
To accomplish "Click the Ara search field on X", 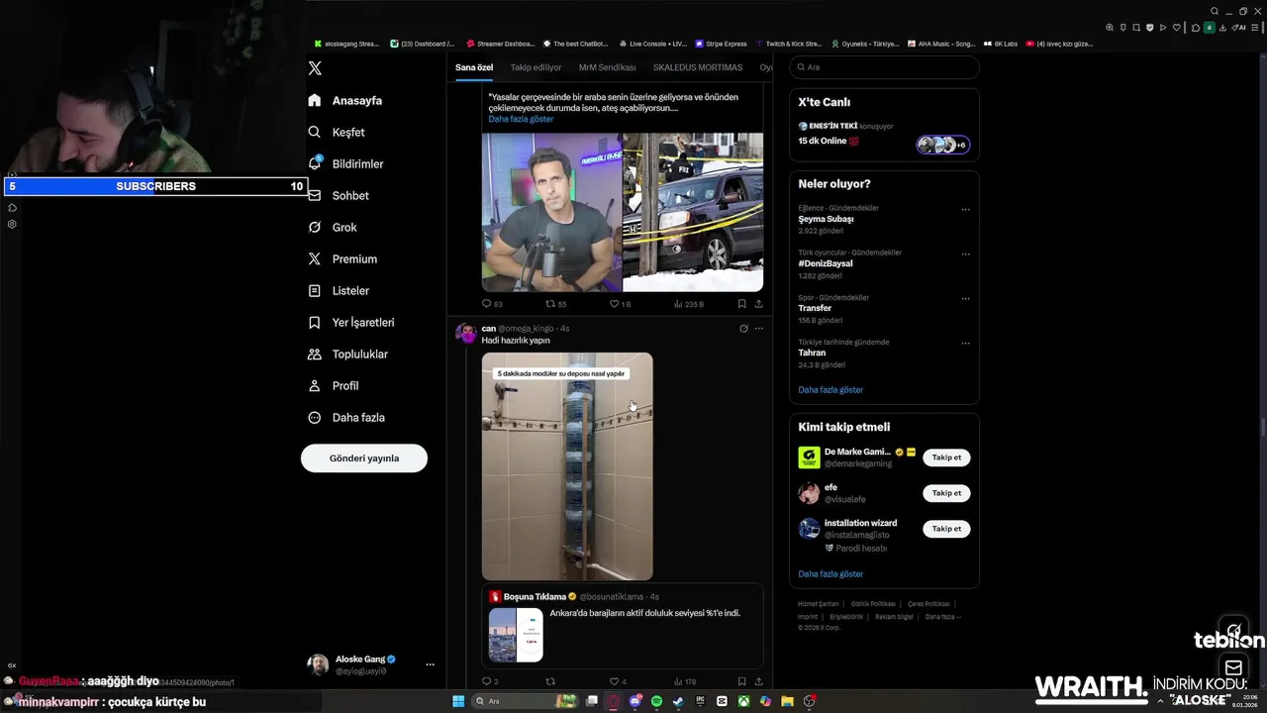I will [884, 67].
